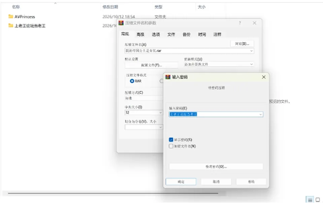Image resolution: width=323 pixels, height=203 pixels.
Task: Click the WinRAR icon in the 输入密码 title bar
Action: pos(168,77)
